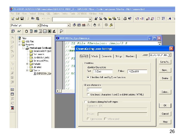Expand the Include folder node
Viewport: 186px width, 140px height.
click(27, 64)
